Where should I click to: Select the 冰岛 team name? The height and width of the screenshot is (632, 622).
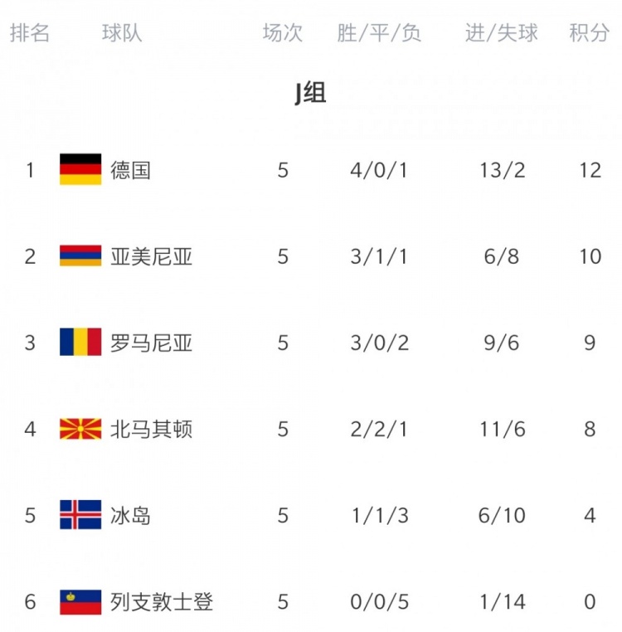point(130,516)
